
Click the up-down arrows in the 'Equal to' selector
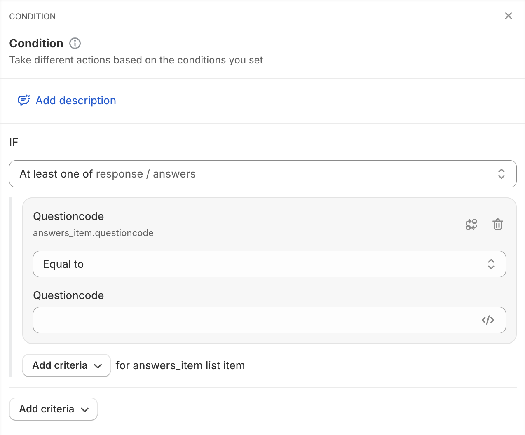(491, 264)
